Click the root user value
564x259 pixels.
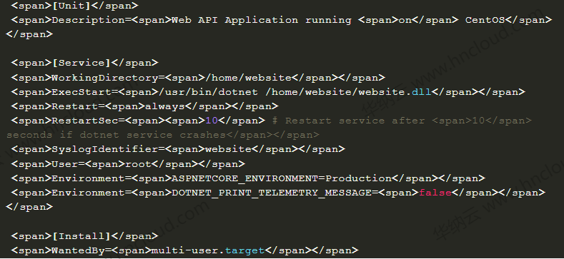coord(138,164)
